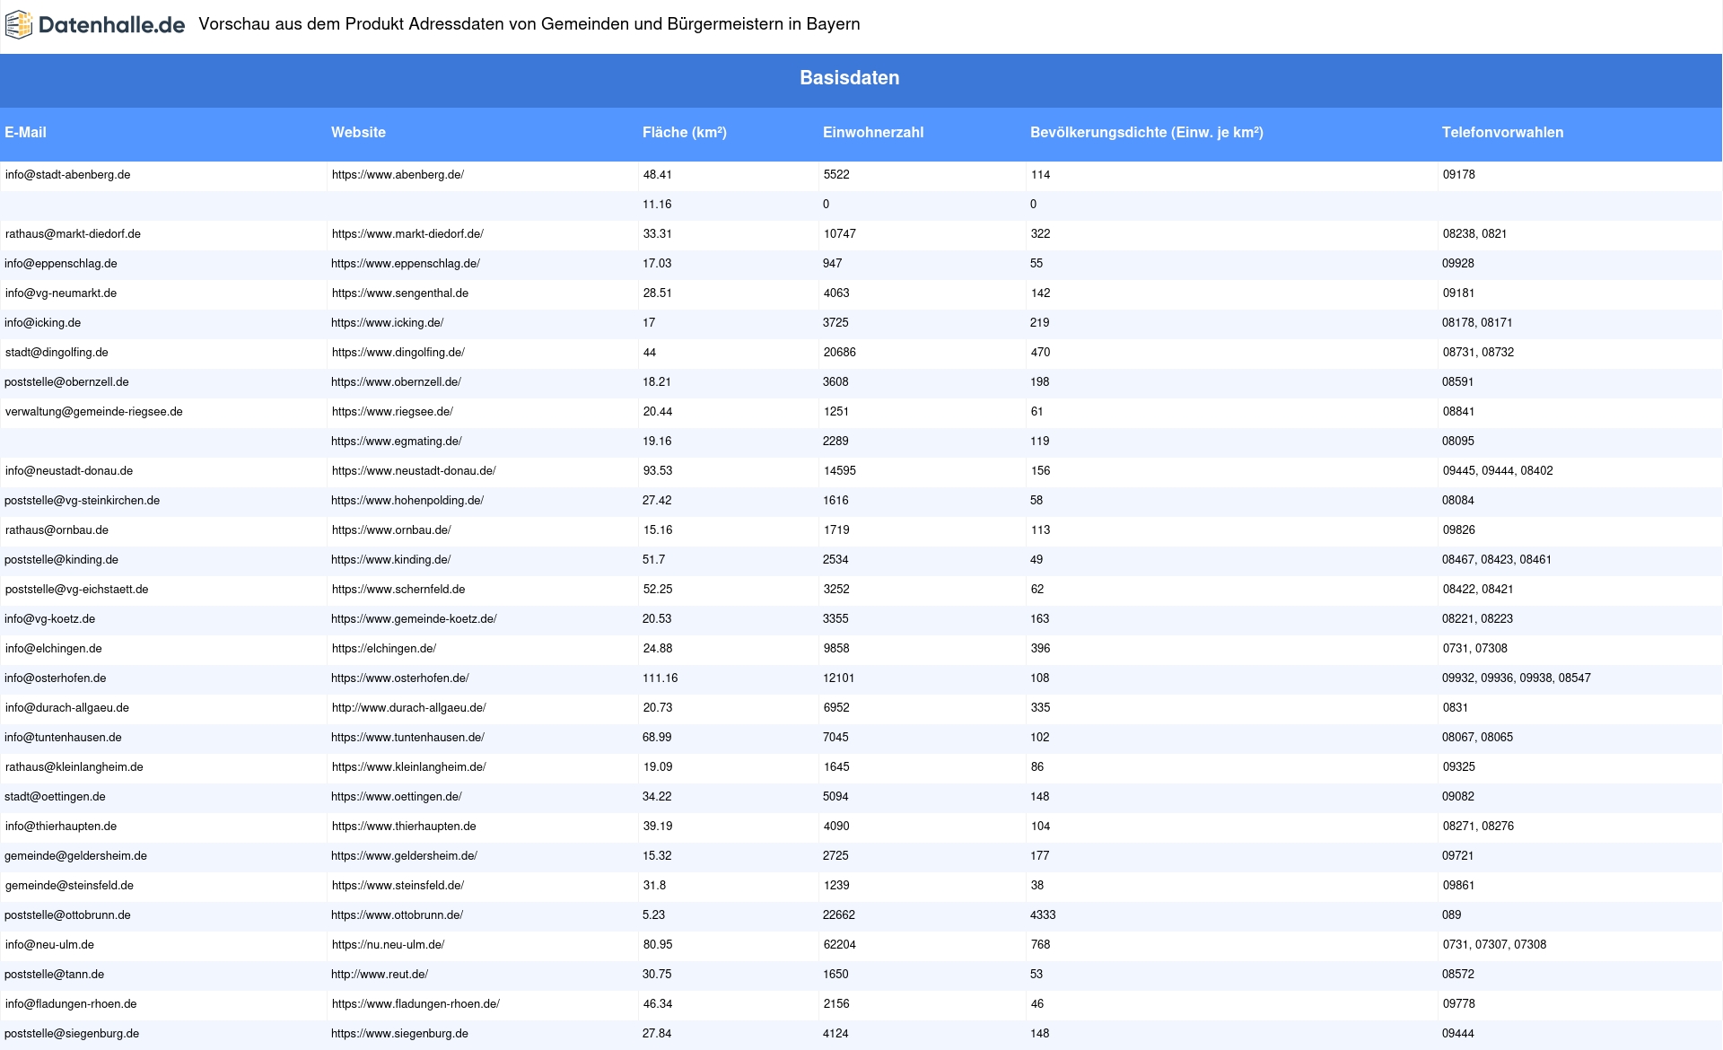Click email poststelle@tann.de
The height and width of the screenshot is (1050, 1723).
[x=55, y=975]
